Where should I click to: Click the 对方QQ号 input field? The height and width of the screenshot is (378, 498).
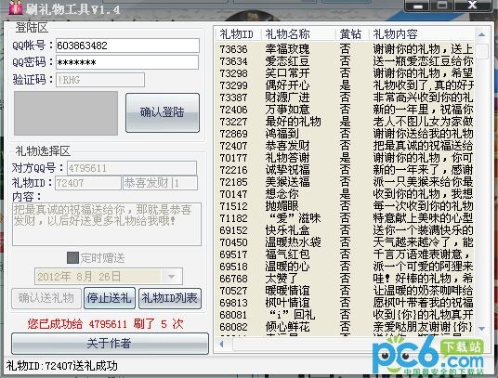point(132,168)
